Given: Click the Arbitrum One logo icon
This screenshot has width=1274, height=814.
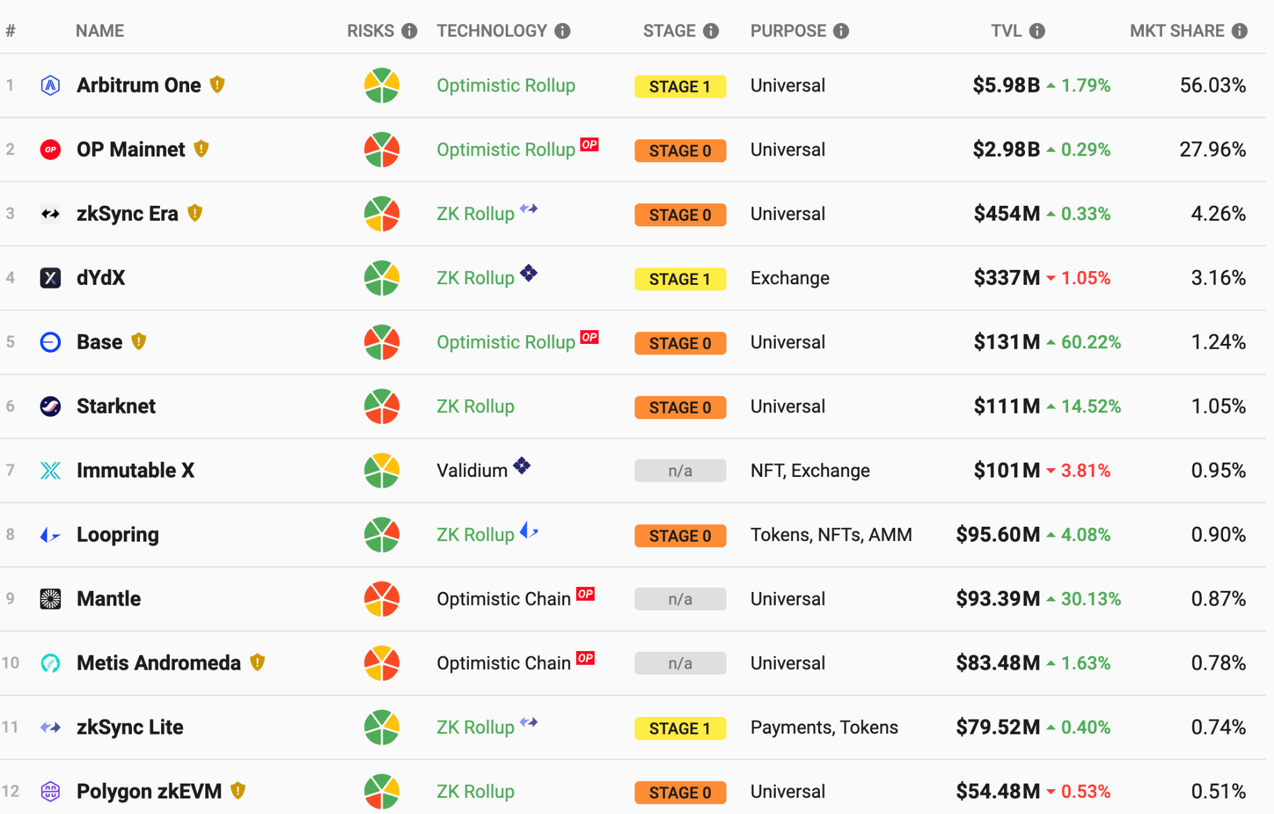Looking at the screenshot, I should 50,85.
